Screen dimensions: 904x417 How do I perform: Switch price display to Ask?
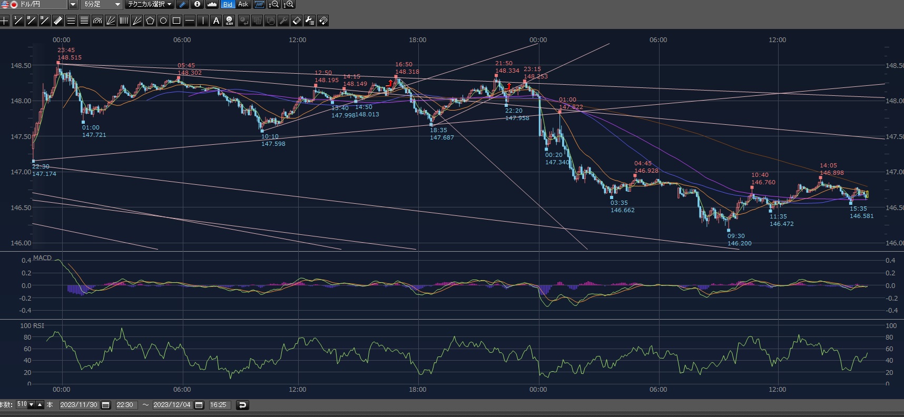[243, 4]
